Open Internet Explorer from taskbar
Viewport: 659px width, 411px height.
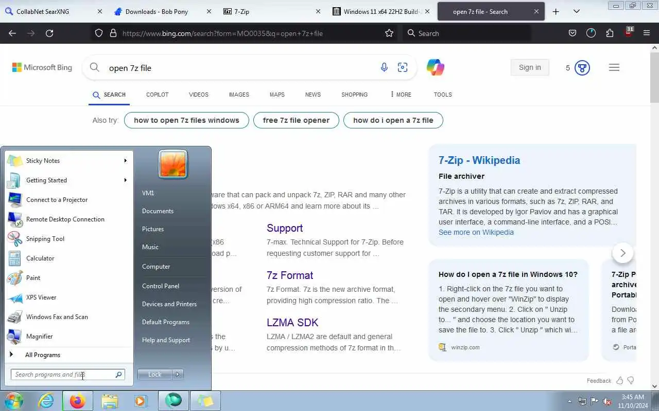[46, 401]
